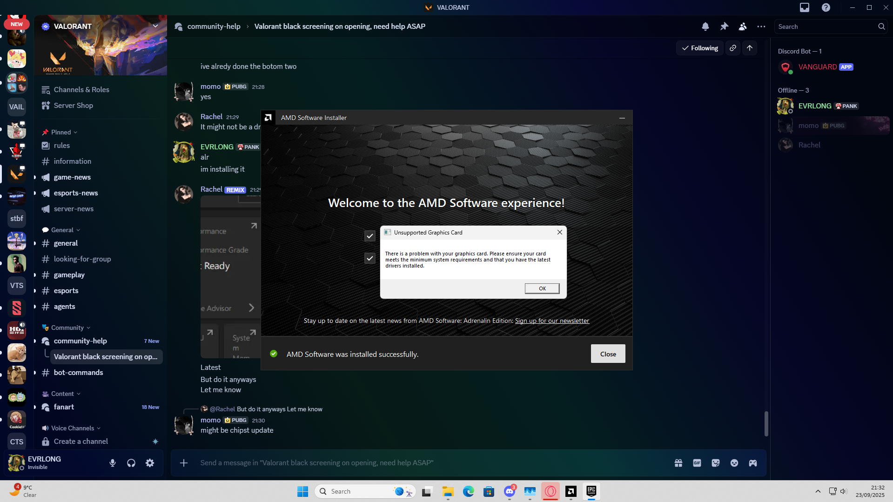Image resolution: width=893 pixels, height=502 pixels.
Task: Open the VANGUARD bot profile
Action: tap(833, 67)
